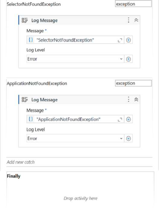Viewport: 159px width, 214px height.
Task: Open Log Level dropdown in first Log Message
Action: coord(75,59)
